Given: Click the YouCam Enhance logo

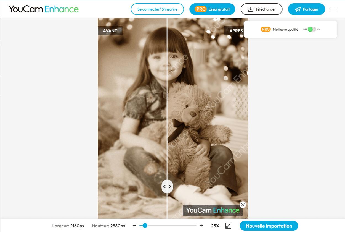Looking at the screenshot, I should (x=44, y=9).
